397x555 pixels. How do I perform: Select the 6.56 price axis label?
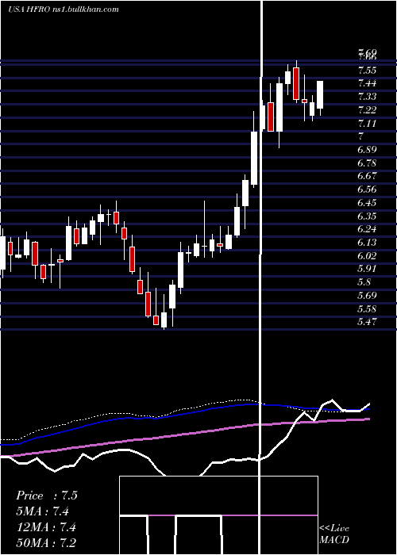(x=367, y=189)
